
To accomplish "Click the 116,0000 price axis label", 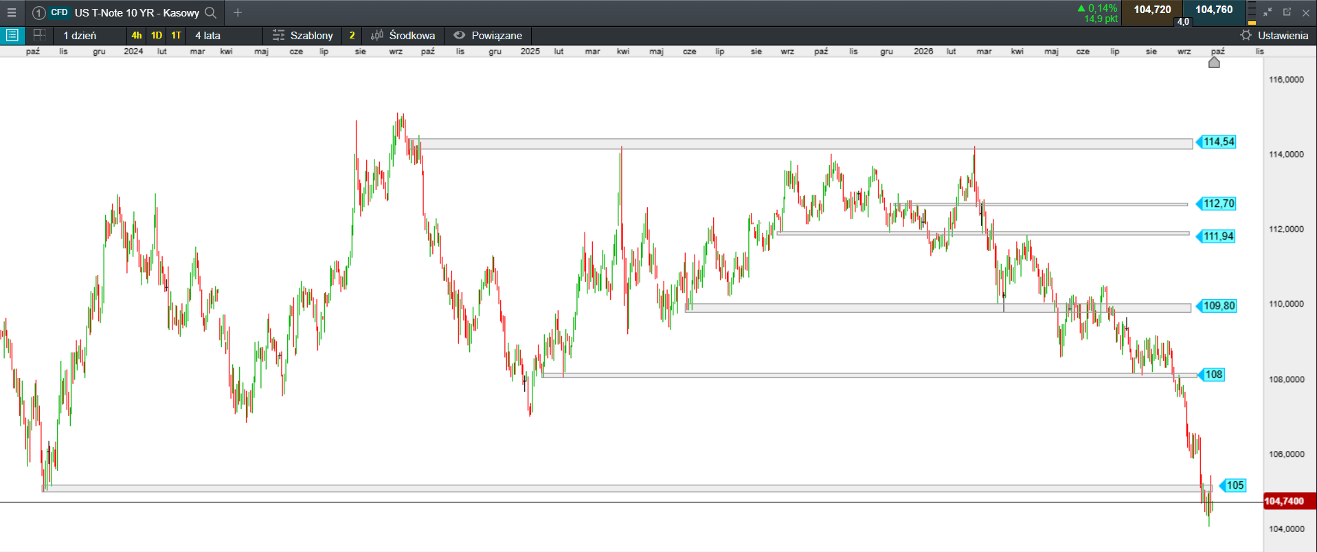I will [1286, 80].
